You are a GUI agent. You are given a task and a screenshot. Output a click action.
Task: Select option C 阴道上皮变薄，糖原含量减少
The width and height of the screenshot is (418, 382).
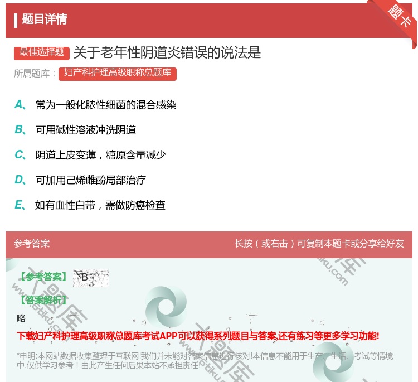[90, 154]
